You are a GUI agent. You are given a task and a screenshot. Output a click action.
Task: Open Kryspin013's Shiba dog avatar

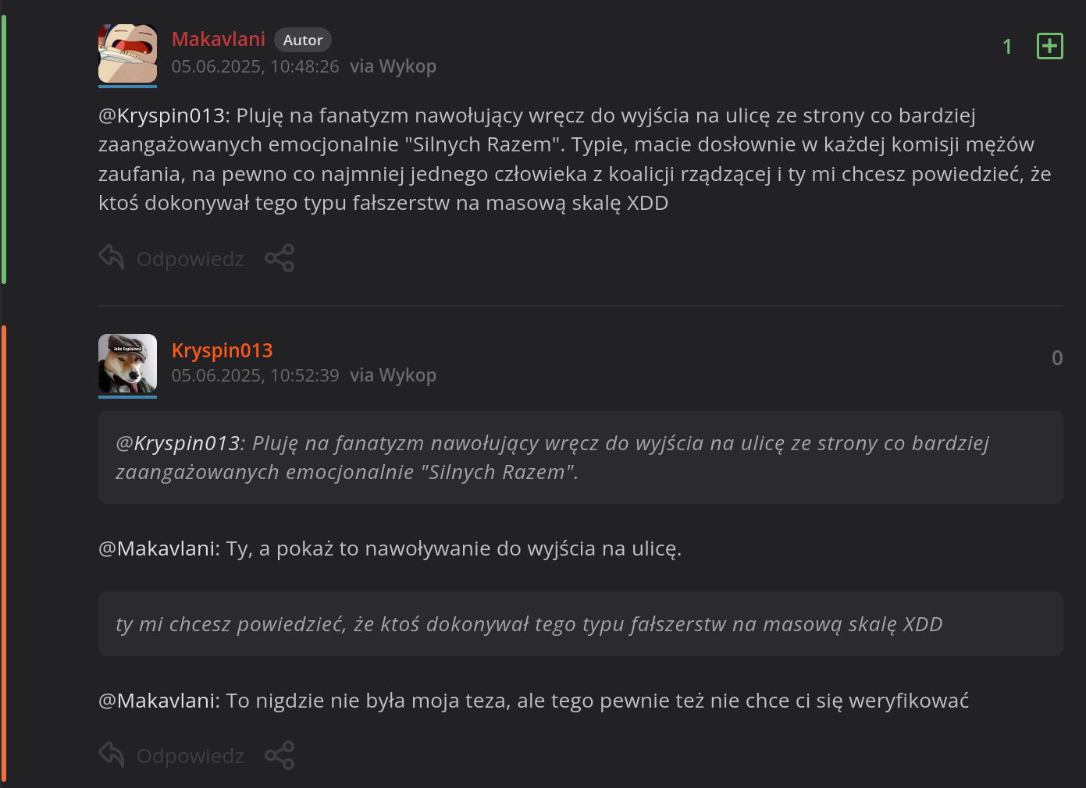pyautogui.click(x=127, y=364)
